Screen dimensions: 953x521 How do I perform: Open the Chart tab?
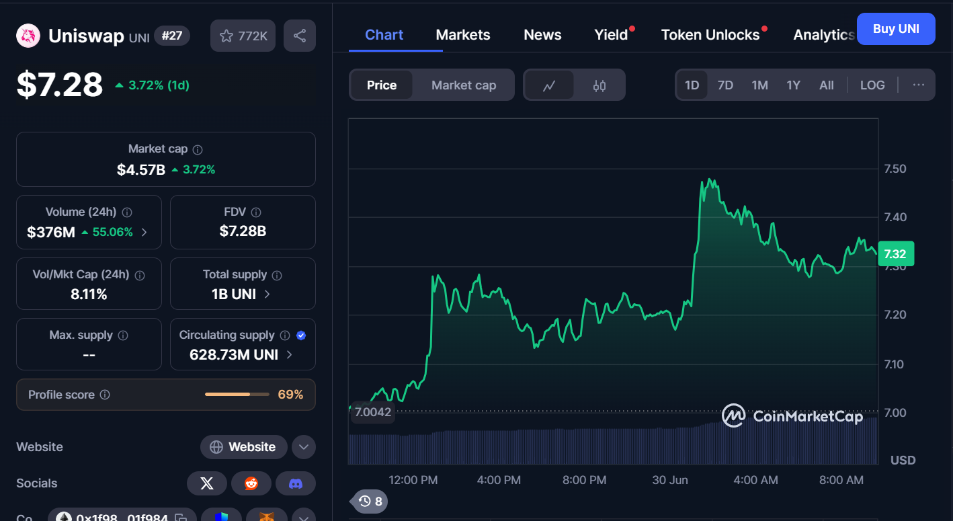[x=384, y=35]
